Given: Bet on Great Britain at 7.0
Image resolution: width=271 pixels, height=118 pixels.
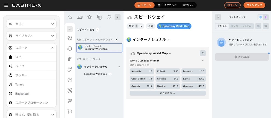Looking at the screenshot, I should [x=142, y=79].
